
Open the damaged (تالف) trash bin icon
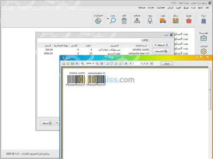pos(124,19)
